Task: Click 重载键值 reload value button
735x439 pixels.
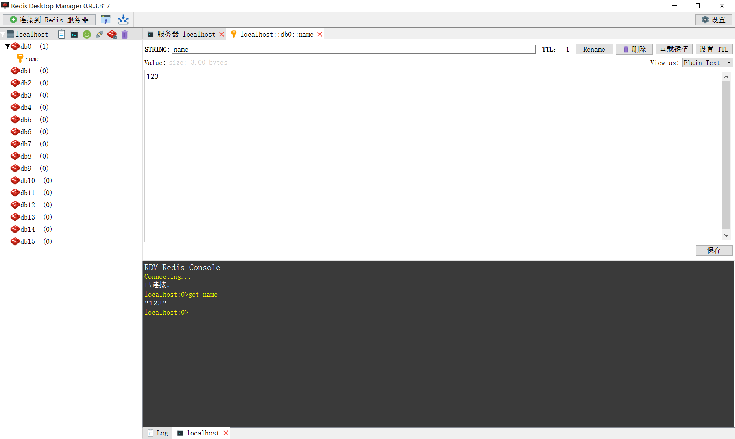Action: 674,49
